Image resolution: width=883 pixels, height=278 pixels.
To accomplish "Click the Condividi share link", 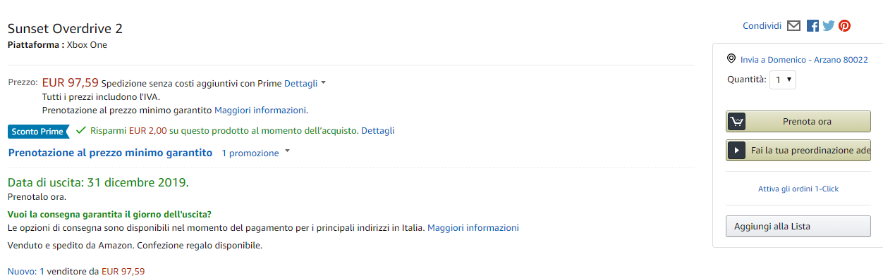I will click(762, 26).
